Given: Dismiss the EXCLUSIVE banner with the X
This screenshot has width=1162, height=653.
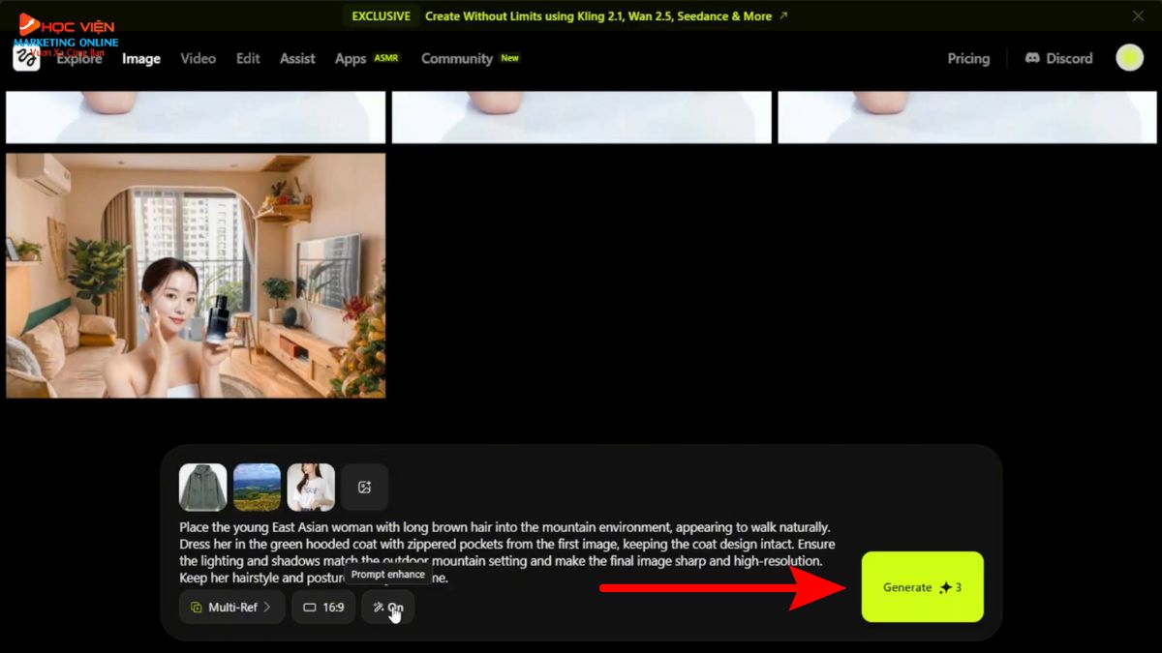Looking at the screenshot, I should pyautogui.click(x=1138, y=15).
